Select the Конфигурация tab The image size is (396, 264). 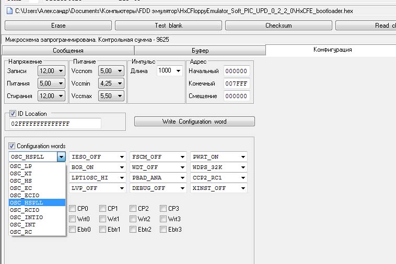tap(332, 50)
